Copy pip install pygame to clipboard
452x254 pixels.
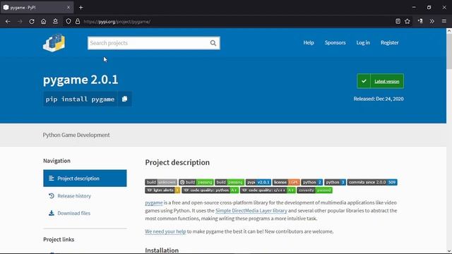click(124, 99)
